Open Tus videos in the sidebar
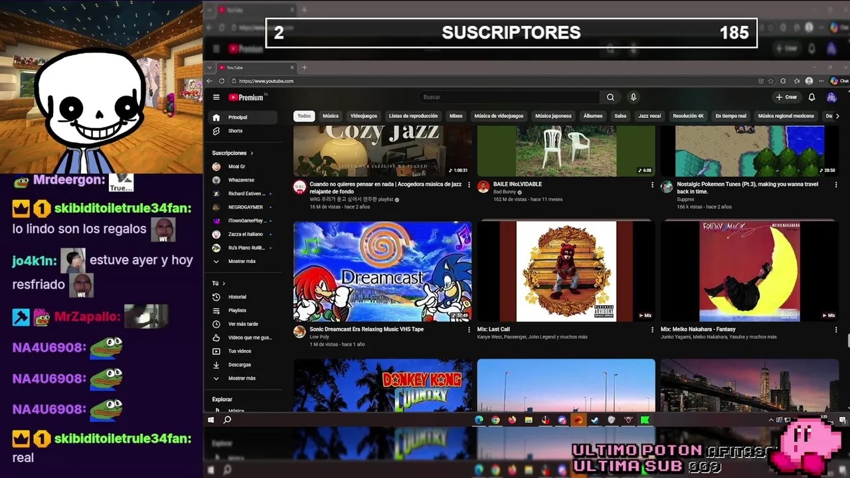Viewport: 850px width, 478px height. pyautogui.click(x=239, y=351)
